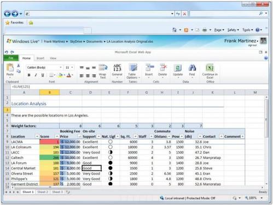This screenshot has height=205, width=273.
Task: Open the font color picker
Action: 69,75
